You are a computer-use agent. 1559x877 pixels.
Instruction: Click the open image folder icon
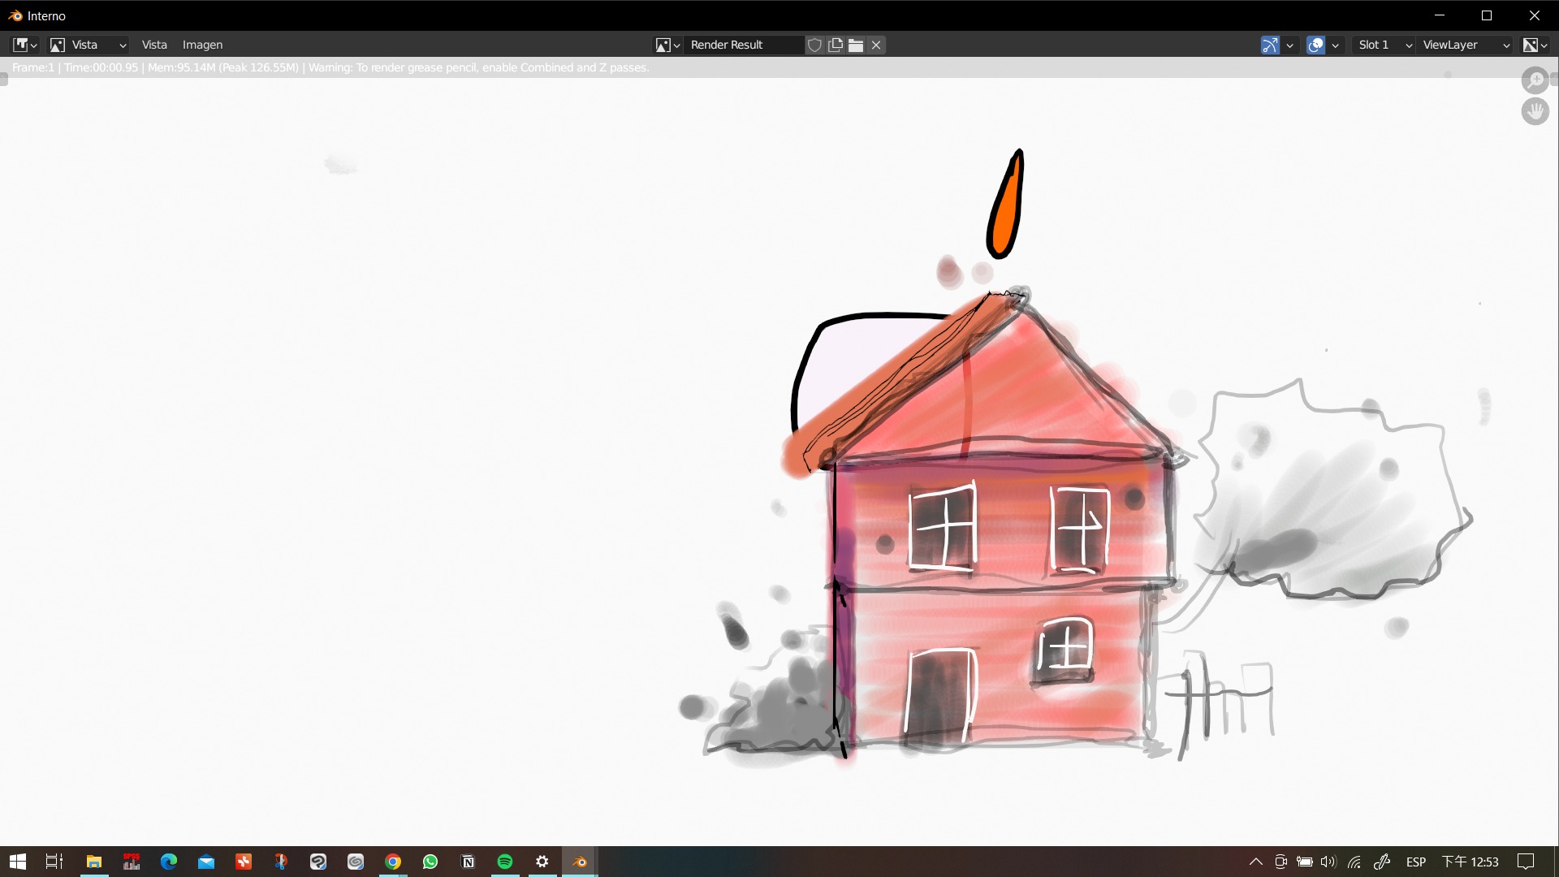click(x=856, y=45)
